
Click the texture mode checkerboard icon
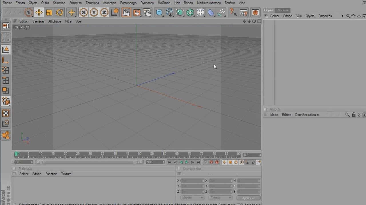pos(6,113)
